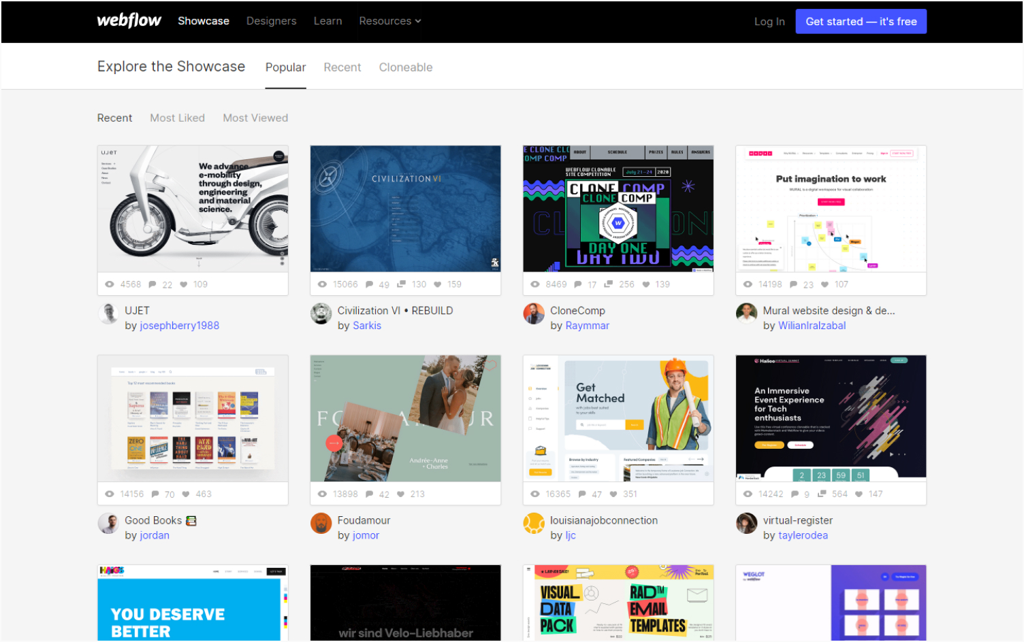This screenshot has height=642, width=1024.
Task: Click Raymmar's avatar image
Action: [x=534, y=314]
